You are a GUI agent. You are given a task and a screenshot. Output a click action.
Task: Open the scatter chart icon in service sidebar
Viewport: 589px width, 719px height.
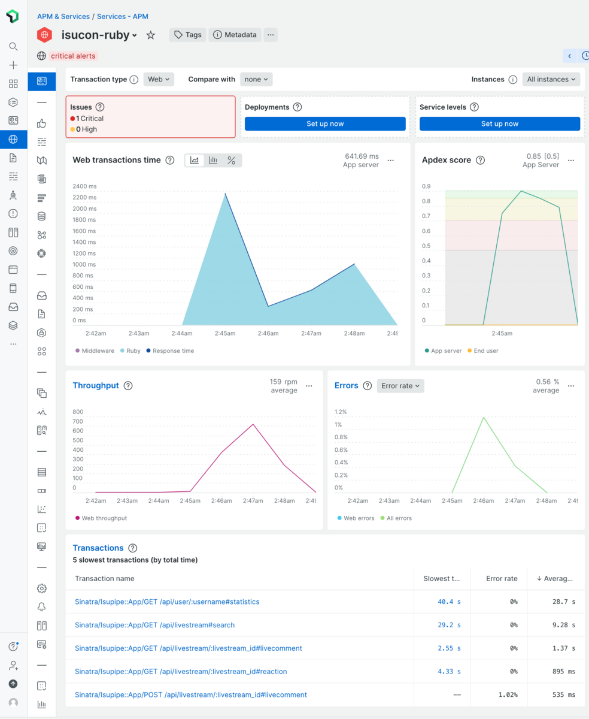click(x=42, y=509)
